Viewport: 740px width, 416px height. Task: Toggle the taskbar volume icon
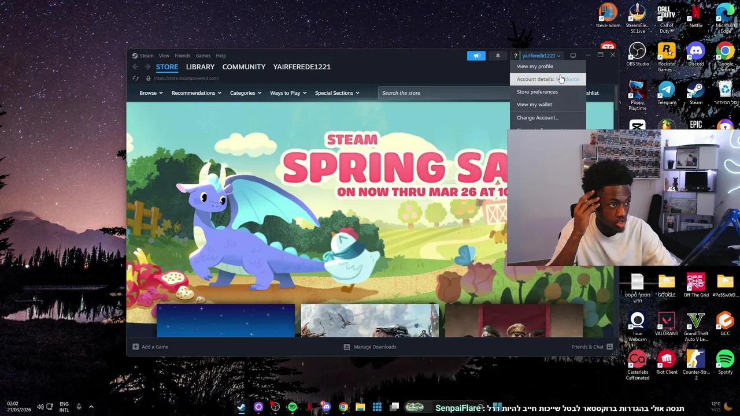[x=40, y=407]
